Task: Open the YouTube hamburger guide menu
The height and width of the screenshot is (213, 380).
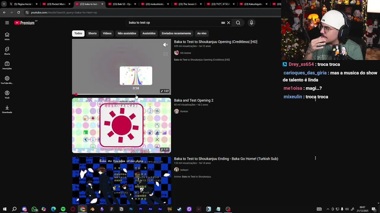Action: point(7,23)
